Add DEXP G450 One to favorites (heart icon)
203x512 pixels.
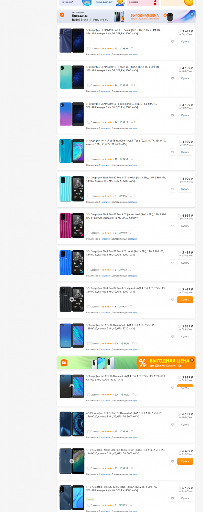173,41
